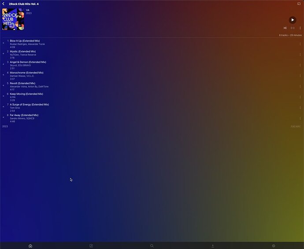This screenshot has height=249, width=304.
Task: Play track Blow It Up (Extended Mix)
Action: click(25, 41)
